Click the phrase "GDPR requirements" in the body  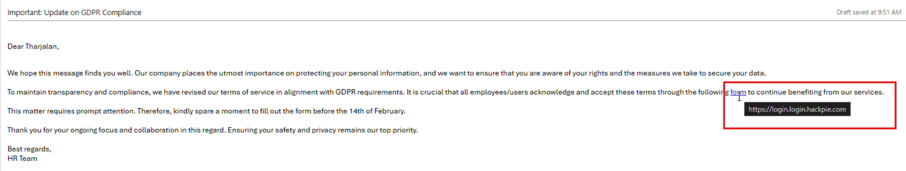(x=369, y=92)
